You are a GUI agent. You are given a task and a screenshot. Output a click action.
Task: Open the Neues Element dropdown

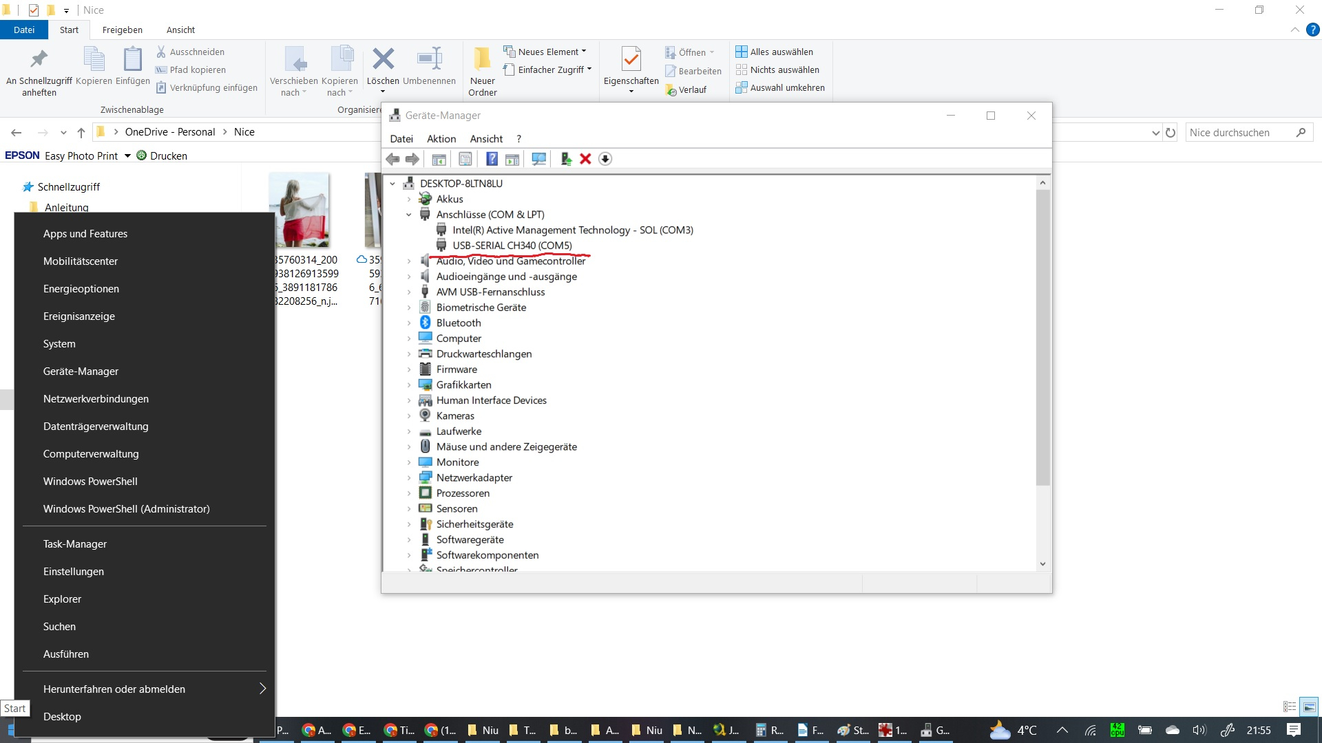coord(549,52)
